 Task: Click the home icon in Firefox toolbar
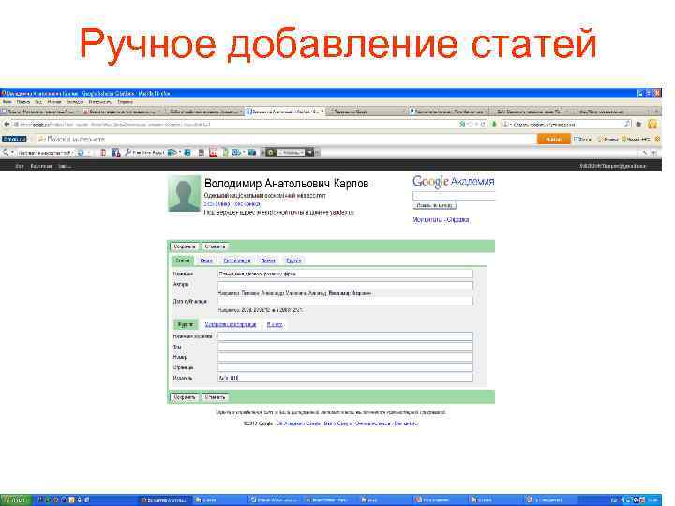coord(638,124)
